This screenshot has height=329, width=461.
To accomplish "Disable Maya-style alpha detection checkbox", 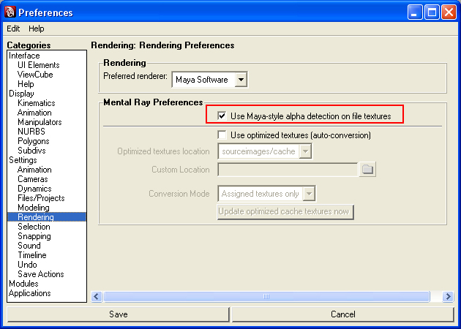I will [x=222, y=116].
